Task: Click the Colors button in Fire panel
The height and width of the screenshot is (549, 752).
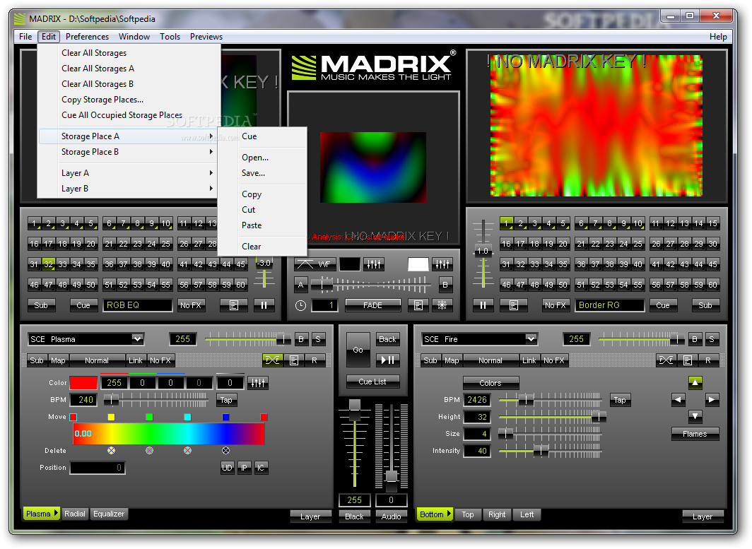Action: [490, 383]
